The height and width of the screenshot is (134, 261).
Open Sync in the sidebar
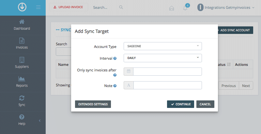pos(22,101)
